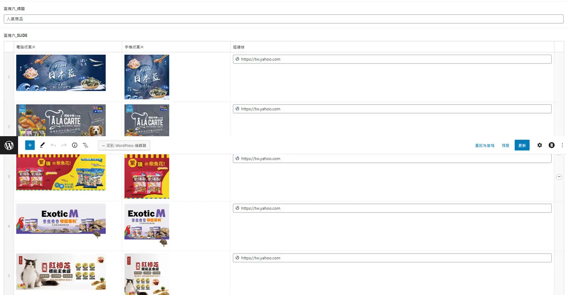
Task: Select the Exotic M desktop banner image
Action: click(x=61, y=221)
